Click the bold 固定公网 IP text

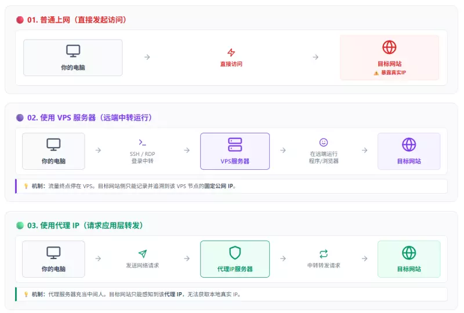[x=219, y=186]
